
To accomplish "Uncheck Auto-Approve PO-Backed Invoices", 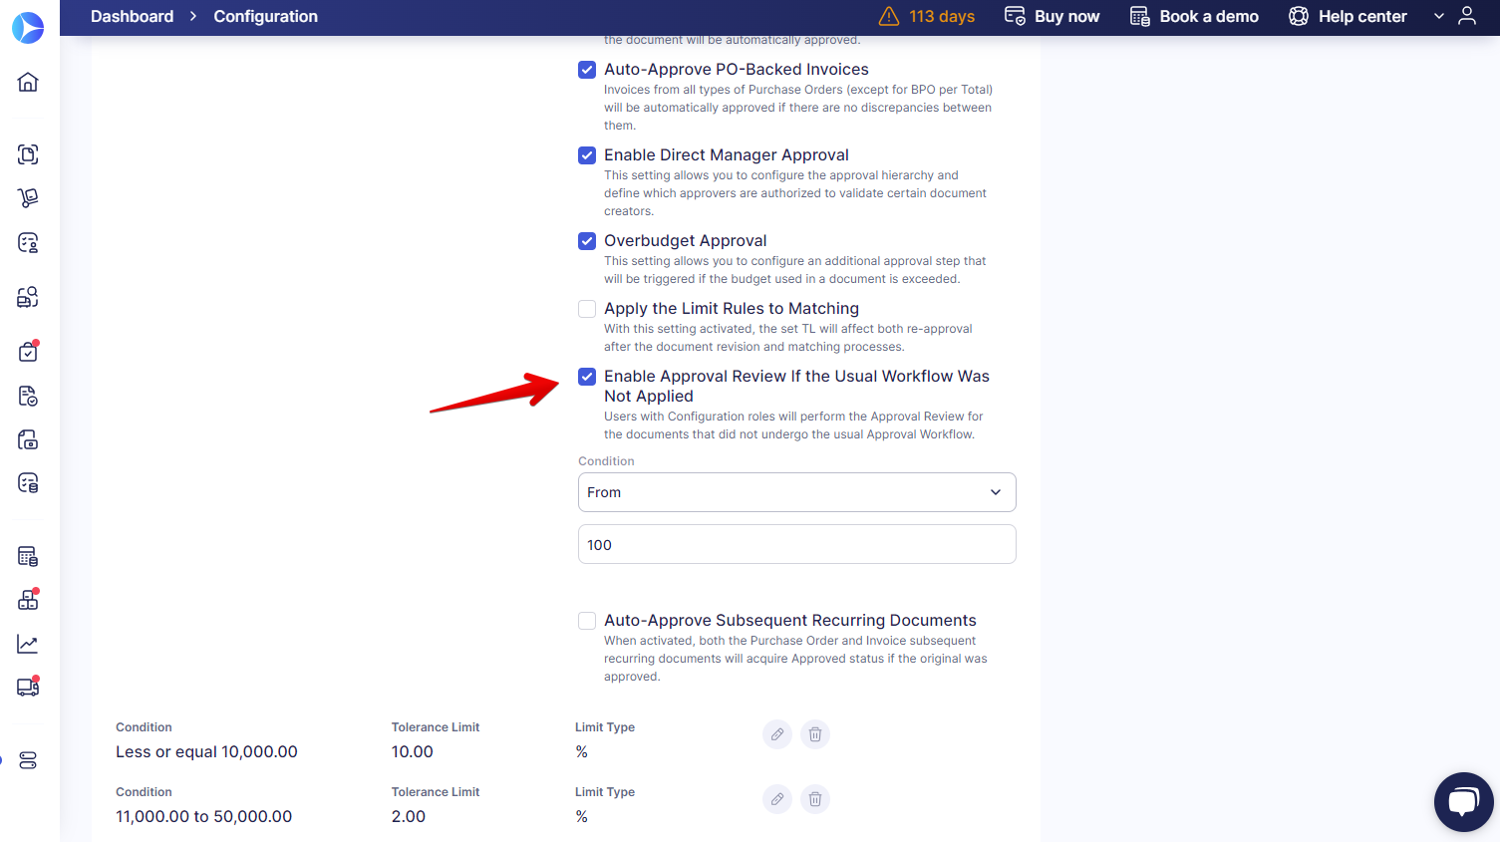I will click(587, 70).
